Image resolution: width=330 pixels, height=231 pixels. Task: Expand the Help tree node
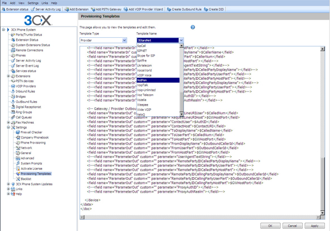pyautogui.click(x=8, y=194)
